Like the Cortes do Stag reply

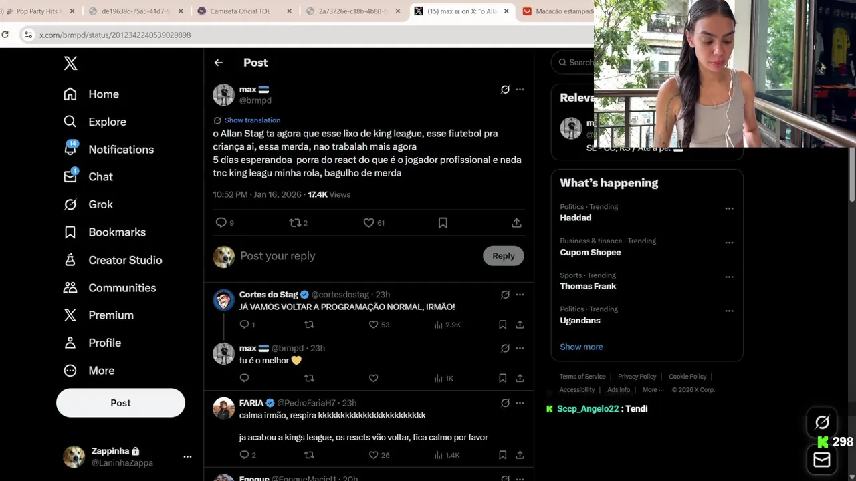(x=379, y=325)
